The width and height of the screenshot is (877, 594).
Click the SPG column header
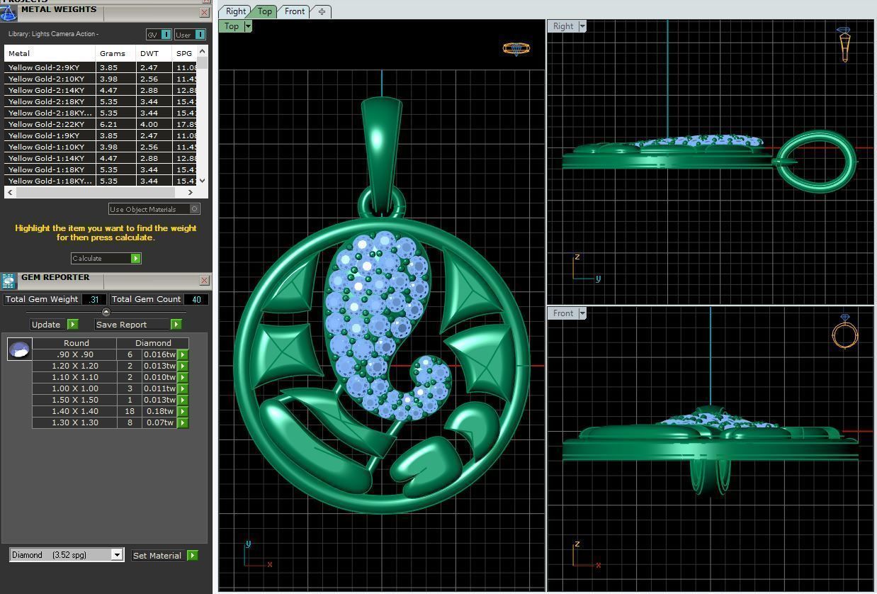click(184, 53)
